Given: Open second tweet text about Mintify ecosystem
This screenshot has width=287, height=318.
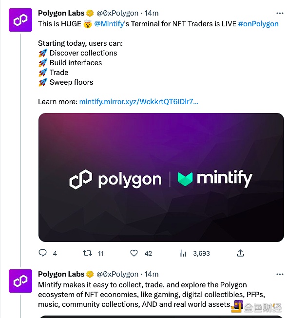Looking at the screenshot, I should pos(152,295).
